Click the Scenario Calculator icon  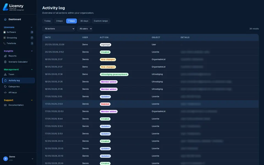point(5,62)
